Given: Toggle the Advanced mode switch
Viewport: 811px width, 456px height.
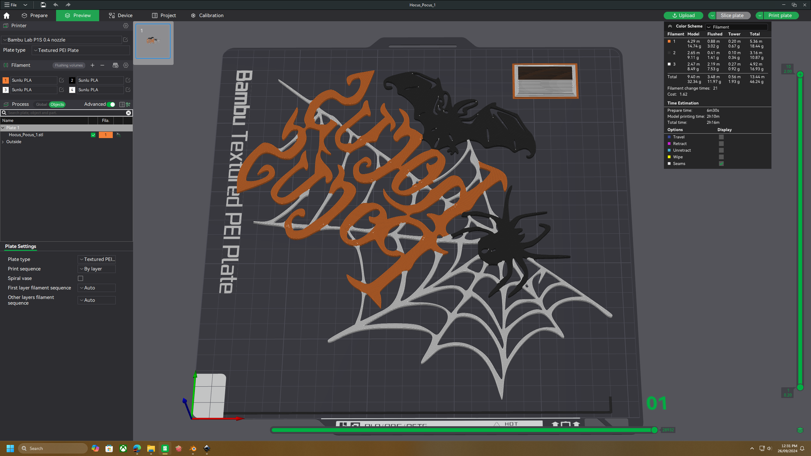Looking at the screenshot, I should pos(111,104).
